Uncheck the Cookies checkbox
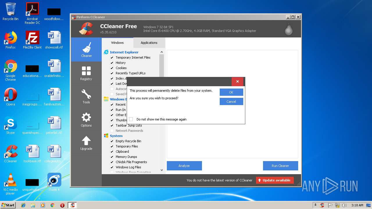 coord(112,68)
